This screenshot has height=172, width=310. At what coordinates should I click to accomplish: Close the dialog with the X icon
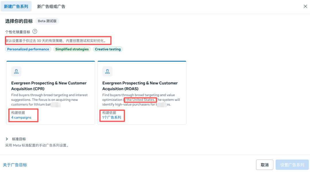(x=305, y=6)
